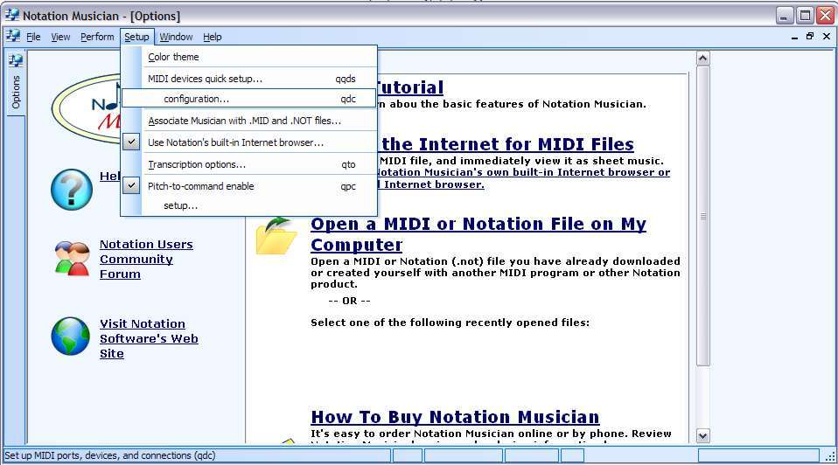Open How To Buy Notation Musician link
This screenshot has height=465, width=838.
(455, 416)
